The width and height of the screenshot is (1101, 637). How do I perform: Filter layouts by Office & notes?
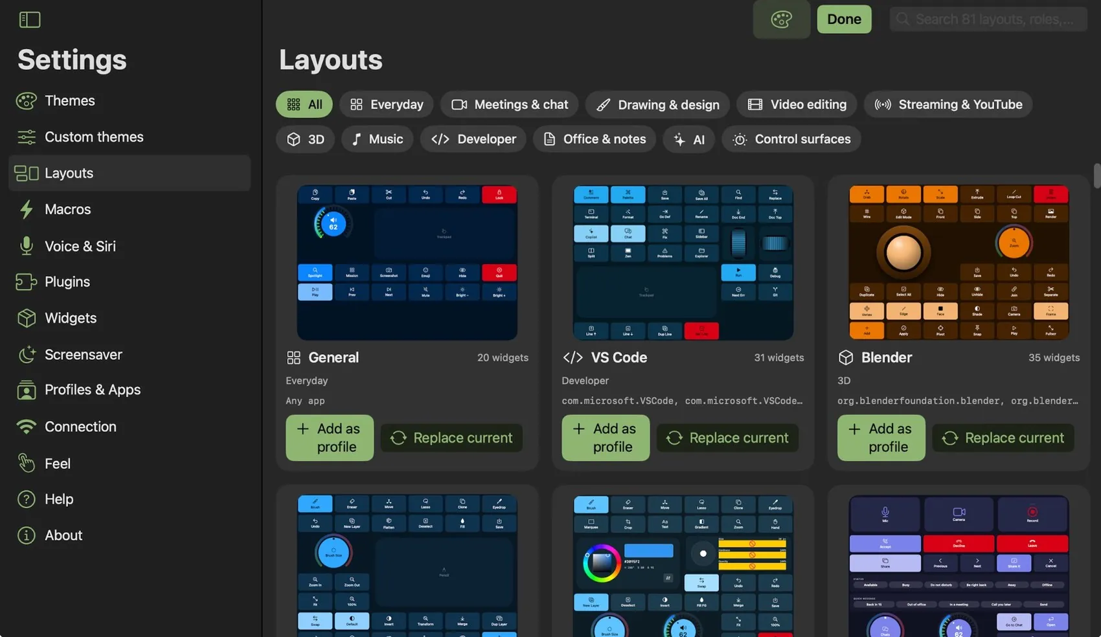tap(595, 139)
